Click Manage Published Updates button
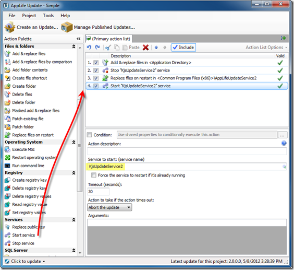The height and width of the screenshot is (270, 294). [x=98, y=27]
